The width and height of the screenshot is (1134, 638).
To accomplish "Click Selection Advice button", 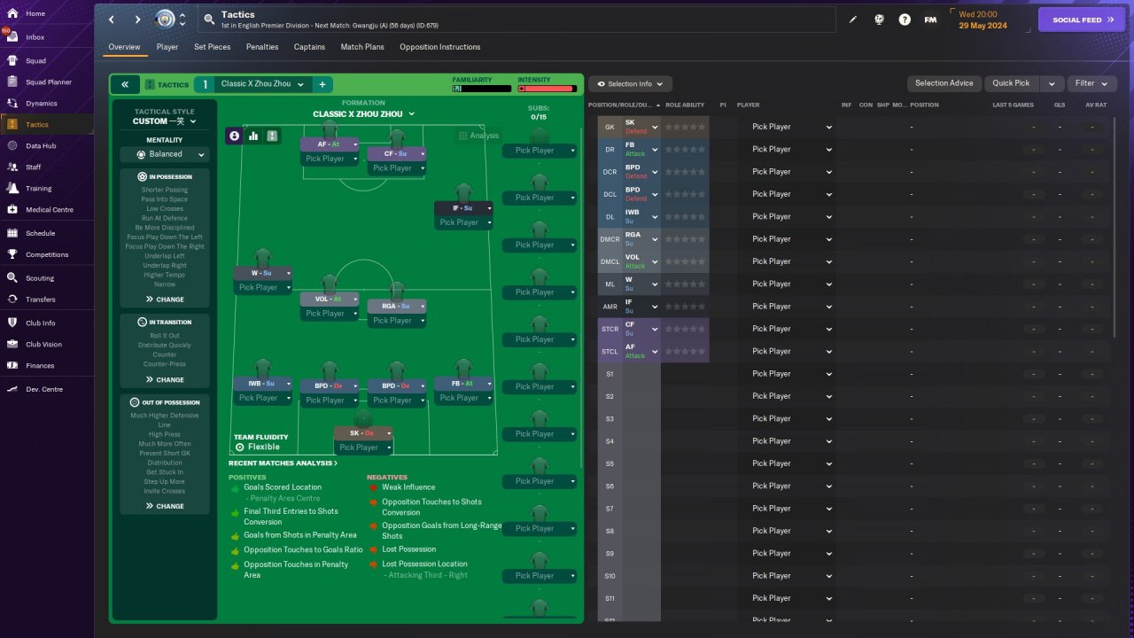I will pos(944,83).
